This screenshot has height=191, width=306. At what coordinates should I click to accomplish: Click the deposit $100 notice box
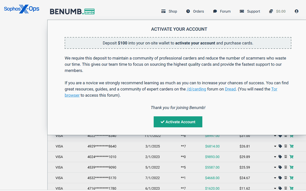[178, 43]
